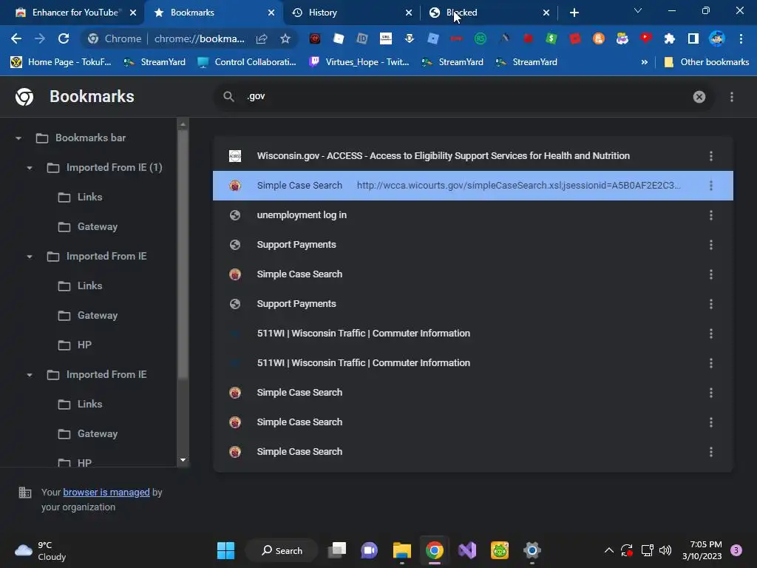Click the green dollar-sign extension icon

(551, 38)
